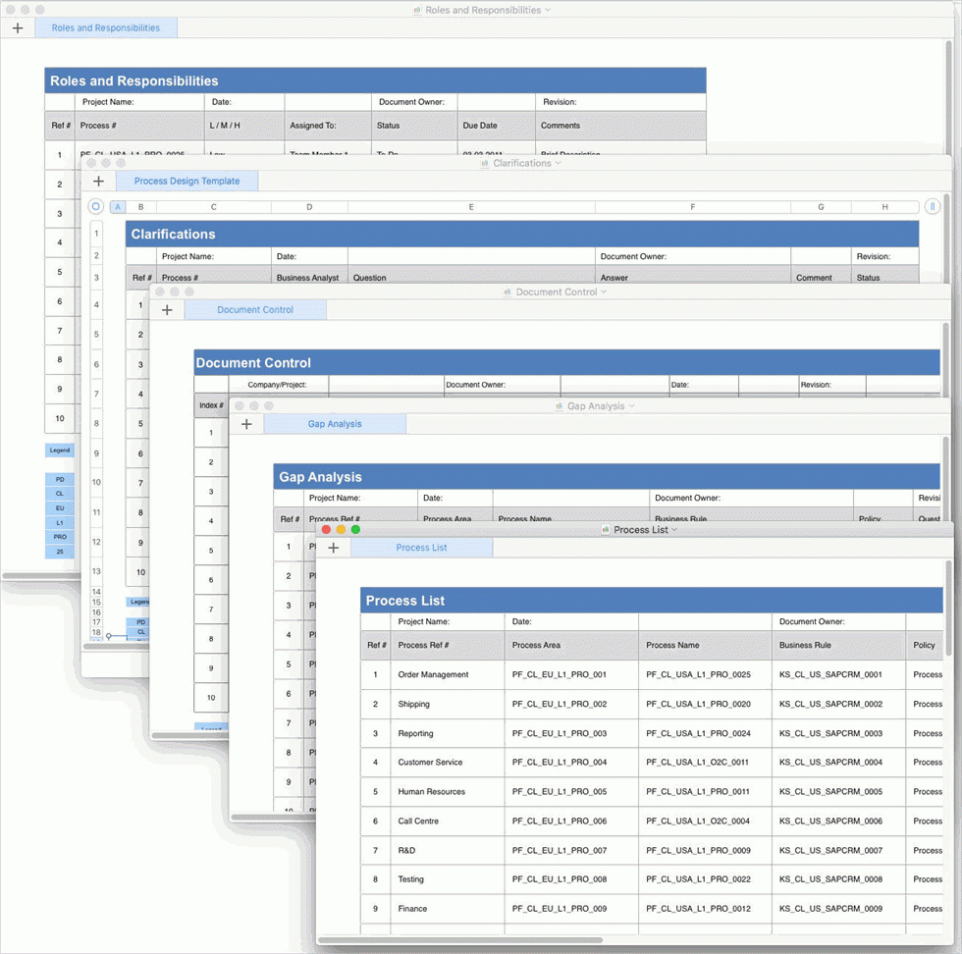Zoom the Process List window with green button

[355, 529]
